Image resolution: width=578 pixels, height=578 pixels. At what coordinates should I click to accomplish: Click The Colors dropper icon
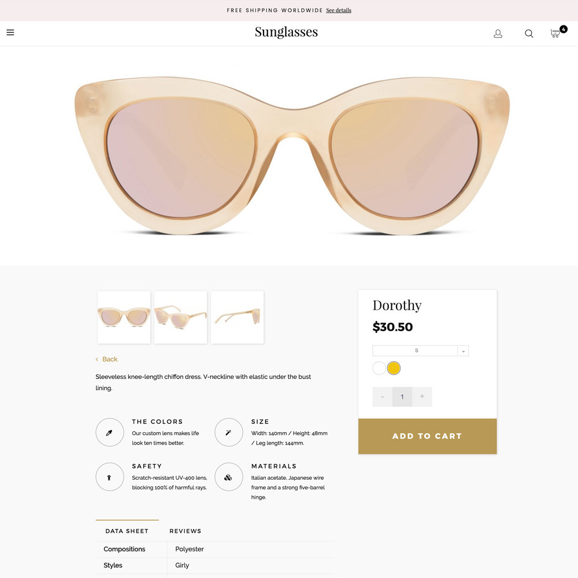click(110, 432)
